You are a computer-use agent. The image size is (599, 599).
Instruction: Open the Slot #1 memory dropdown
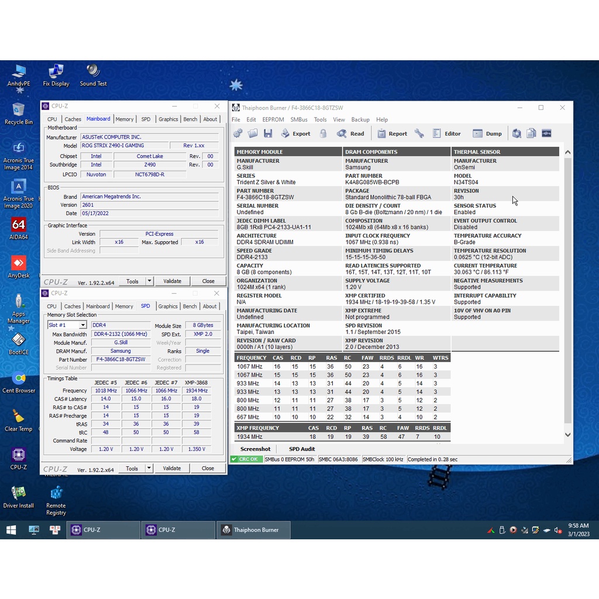tap(66, 325)
